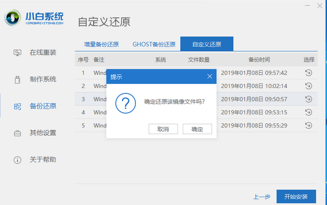Click the 文件数量 column header

199,60
